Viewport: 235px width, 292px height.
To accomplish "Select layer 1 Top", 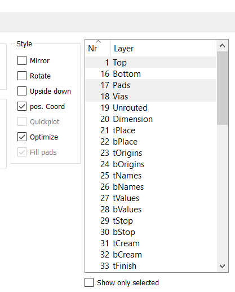I will pyautogui.click(x=151, y=63).
